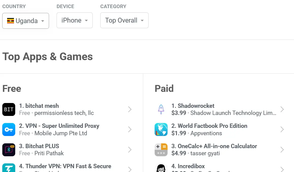Click the Shadowrocket rocket icon
Viewport: 294px width, 172px height.
pyautogui.click(x=161, y=109)
